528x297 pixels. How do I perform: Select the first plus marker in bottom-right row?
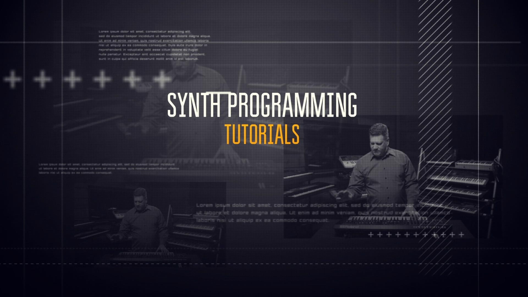[371, 235]
